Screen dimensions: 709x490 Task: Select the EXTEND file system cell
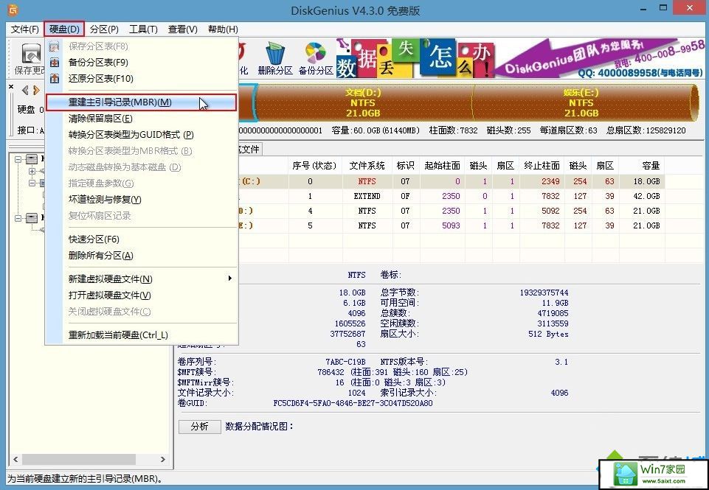367,196
